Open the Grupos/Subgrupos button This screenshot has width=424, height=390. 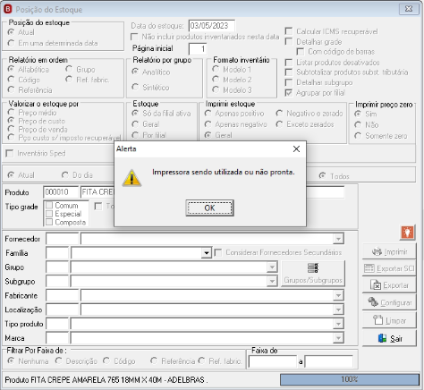click(313, 274)
